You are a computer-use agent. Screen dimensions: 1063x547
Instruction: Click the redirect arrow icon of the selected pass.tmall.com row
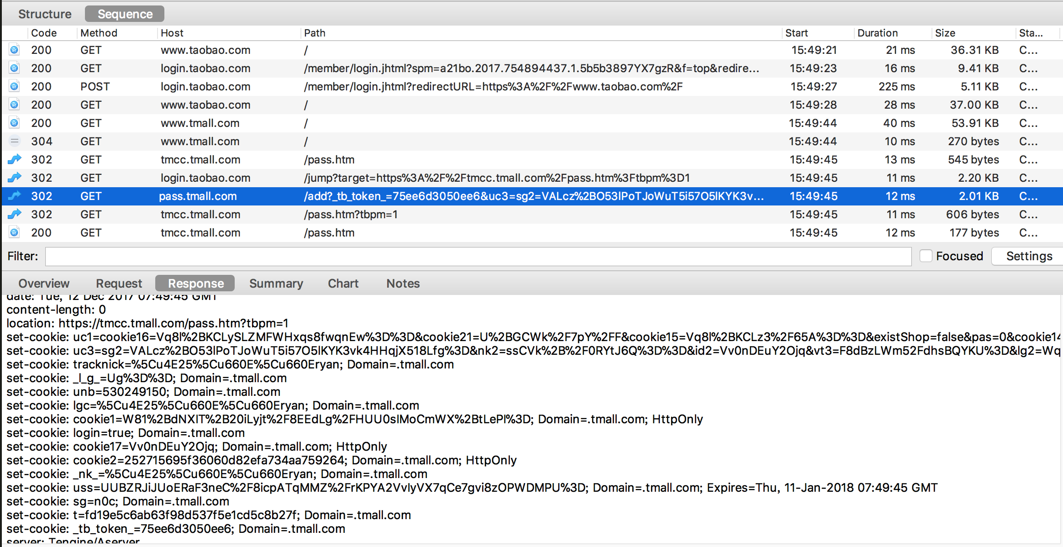tap(14, 196)
